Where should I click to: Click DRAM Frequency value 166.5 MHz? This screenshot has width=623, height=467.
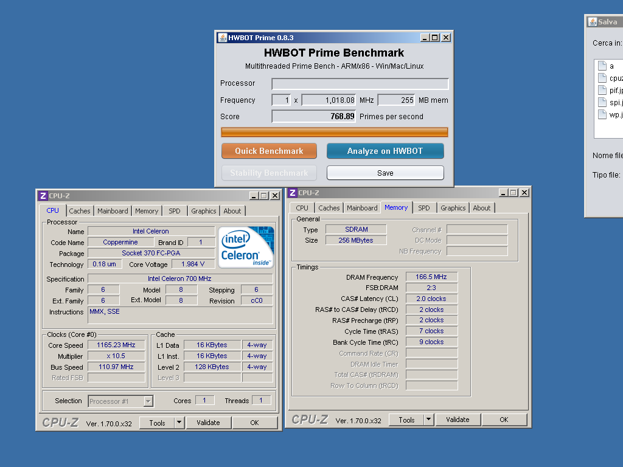431,277
